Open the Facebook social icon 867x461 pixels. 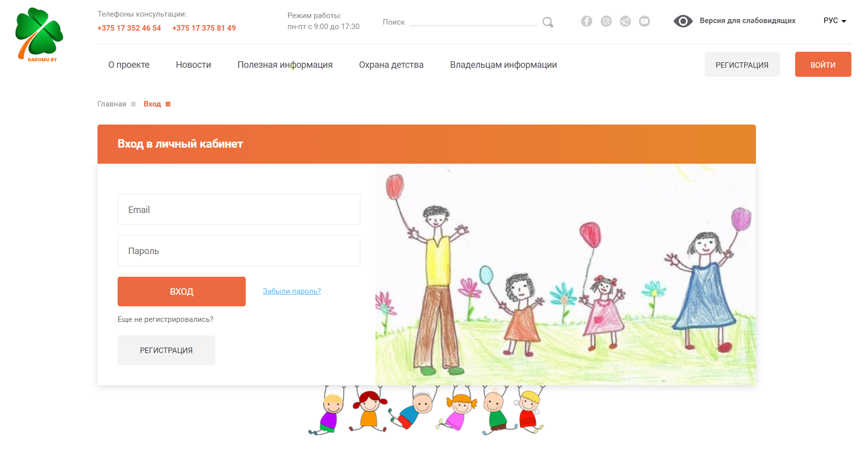587,21
